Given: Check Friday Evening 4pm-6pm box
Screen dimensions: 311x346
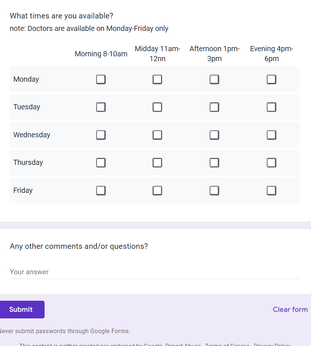Looking at the screenshot, I should (x=272, y=191).
